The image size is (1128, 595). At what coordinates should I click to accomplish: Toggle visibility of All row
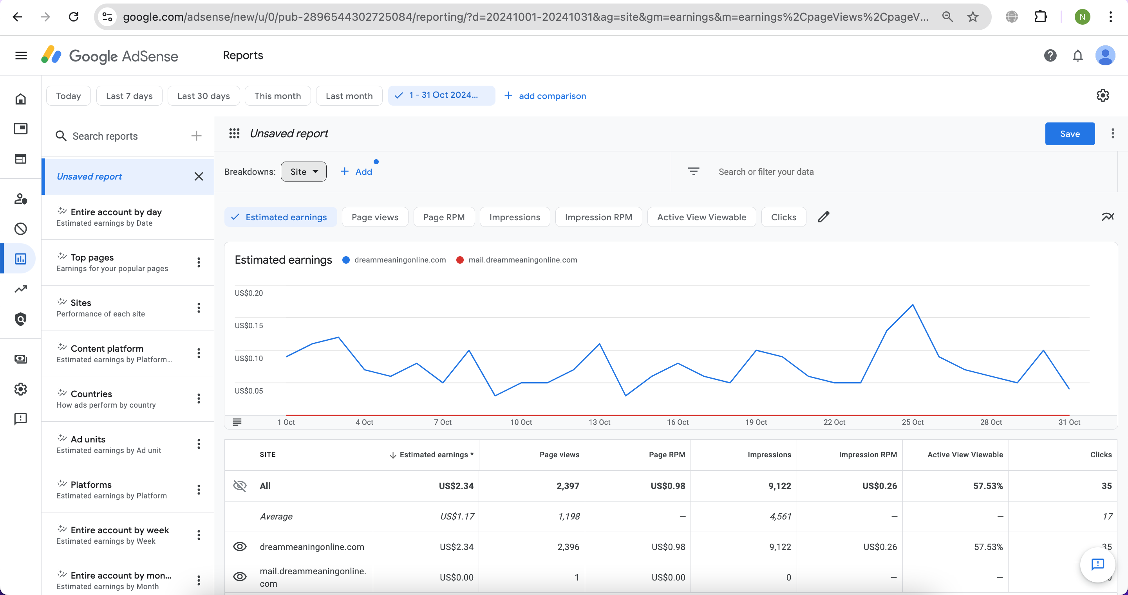pos(240,486)
